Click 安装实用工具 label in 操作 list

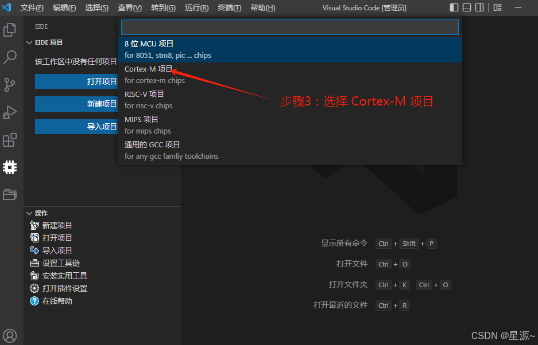[65, 276]
